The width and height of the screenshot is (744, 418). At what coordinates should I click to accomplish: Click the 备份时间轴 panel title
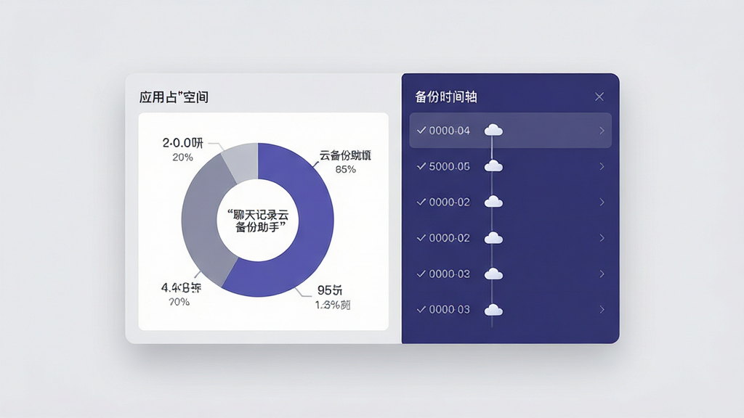tap(446, 97)
